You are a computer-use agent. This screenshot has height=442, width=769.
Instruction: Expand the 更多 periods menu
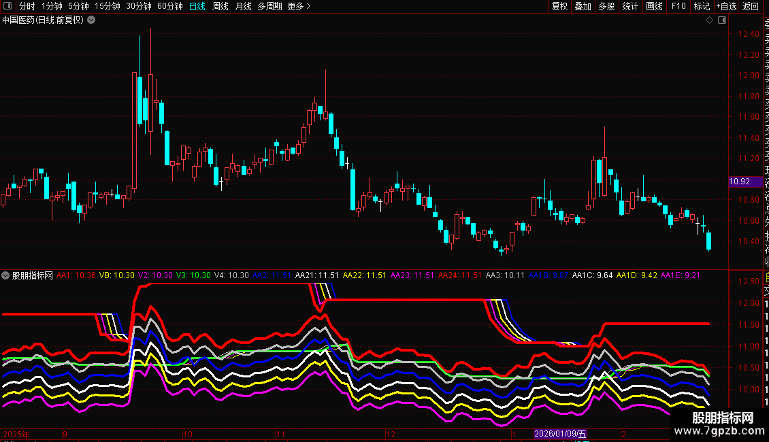coord(299,6)
